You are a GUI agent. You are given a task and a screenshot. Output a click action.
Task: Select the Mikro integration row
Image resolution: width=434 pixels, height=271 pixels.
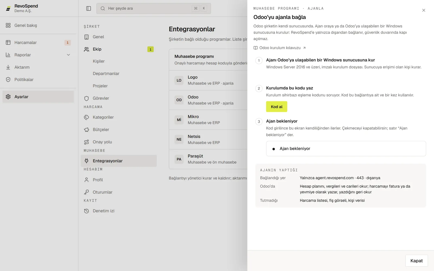208,120
